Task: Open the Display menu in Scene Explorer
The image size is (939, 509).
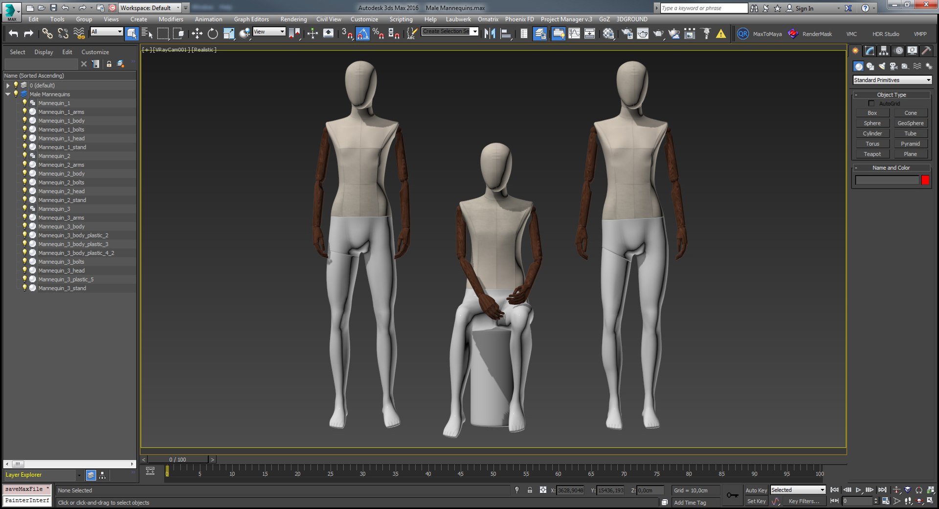Action: (44, 52)
